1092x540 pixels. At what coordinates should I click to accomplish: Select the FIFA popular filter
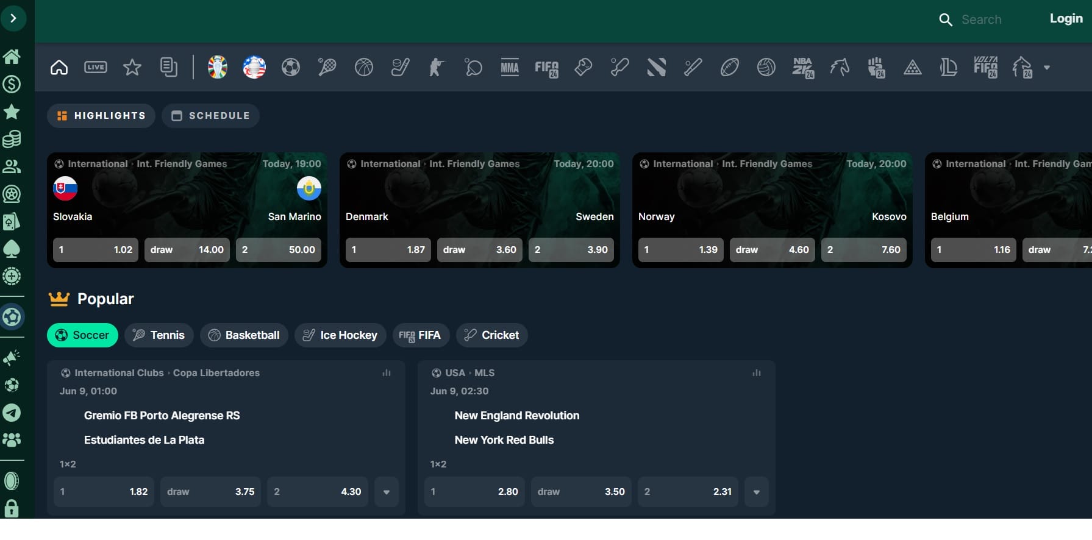(421, 335)
